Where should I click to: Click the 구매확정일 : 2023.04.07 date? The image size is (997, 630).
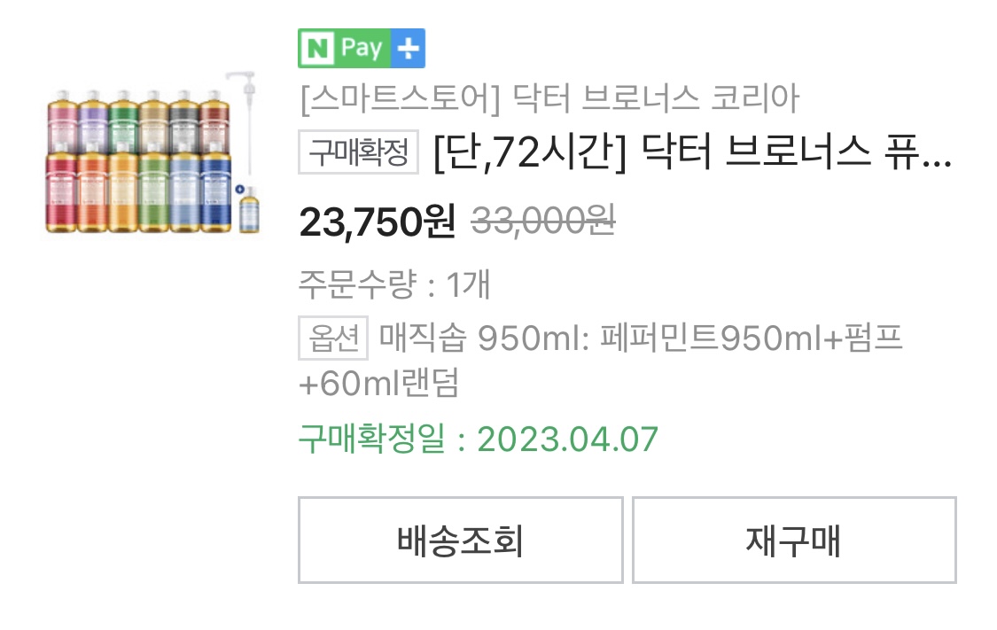point(479,439)
